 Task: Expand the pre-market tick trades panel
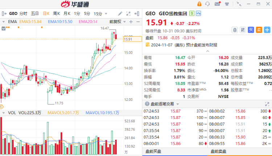[x=267, y=104]
